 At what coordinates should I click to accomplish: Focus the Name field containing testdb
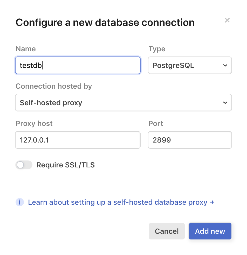[x=78, y=65]
